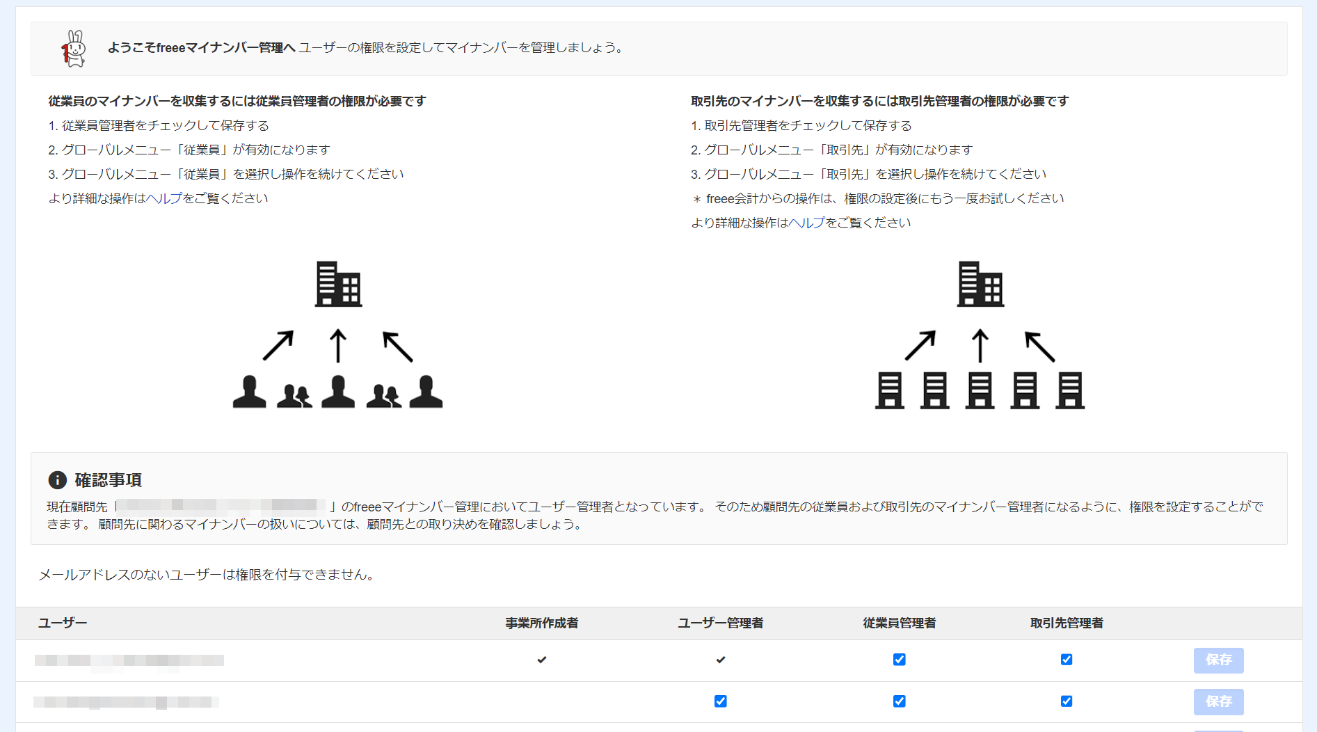Click the office building icon above employees illustration

tap(338, 284)
